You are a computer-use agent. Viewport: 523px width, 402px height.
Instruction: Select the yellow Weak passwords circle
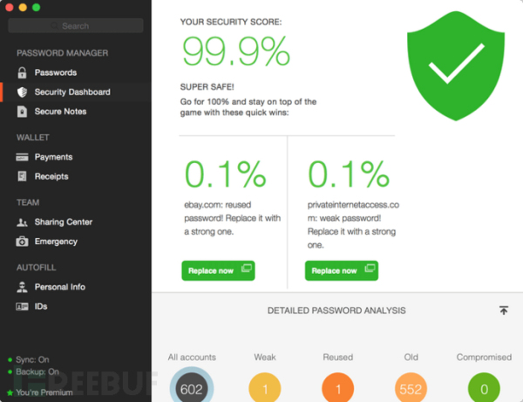point(265,388)
